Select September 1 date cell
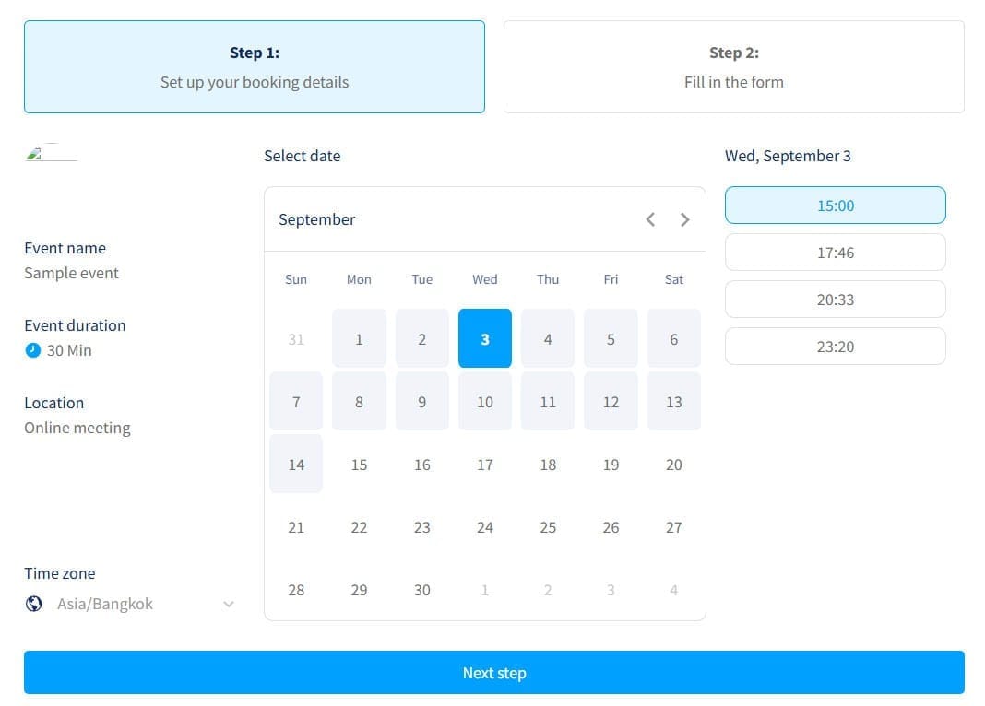This screenshot has width=985, height=706. click(x=359, y=339)
